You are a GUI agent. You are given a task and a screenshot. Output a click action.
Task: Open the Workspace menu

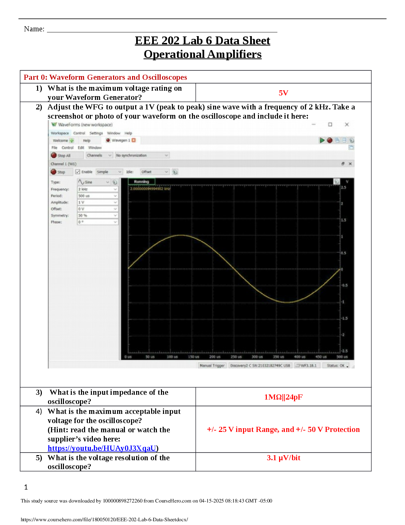[x=60, y=133]
